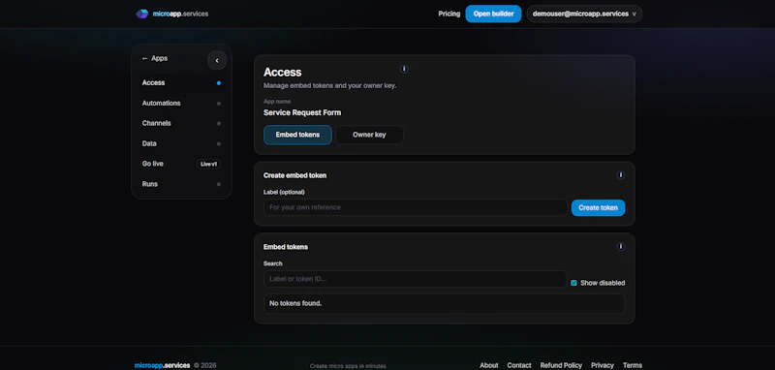The image size is (775, 370).
Task: Open Runs in the sidebar
Action: 181,184
